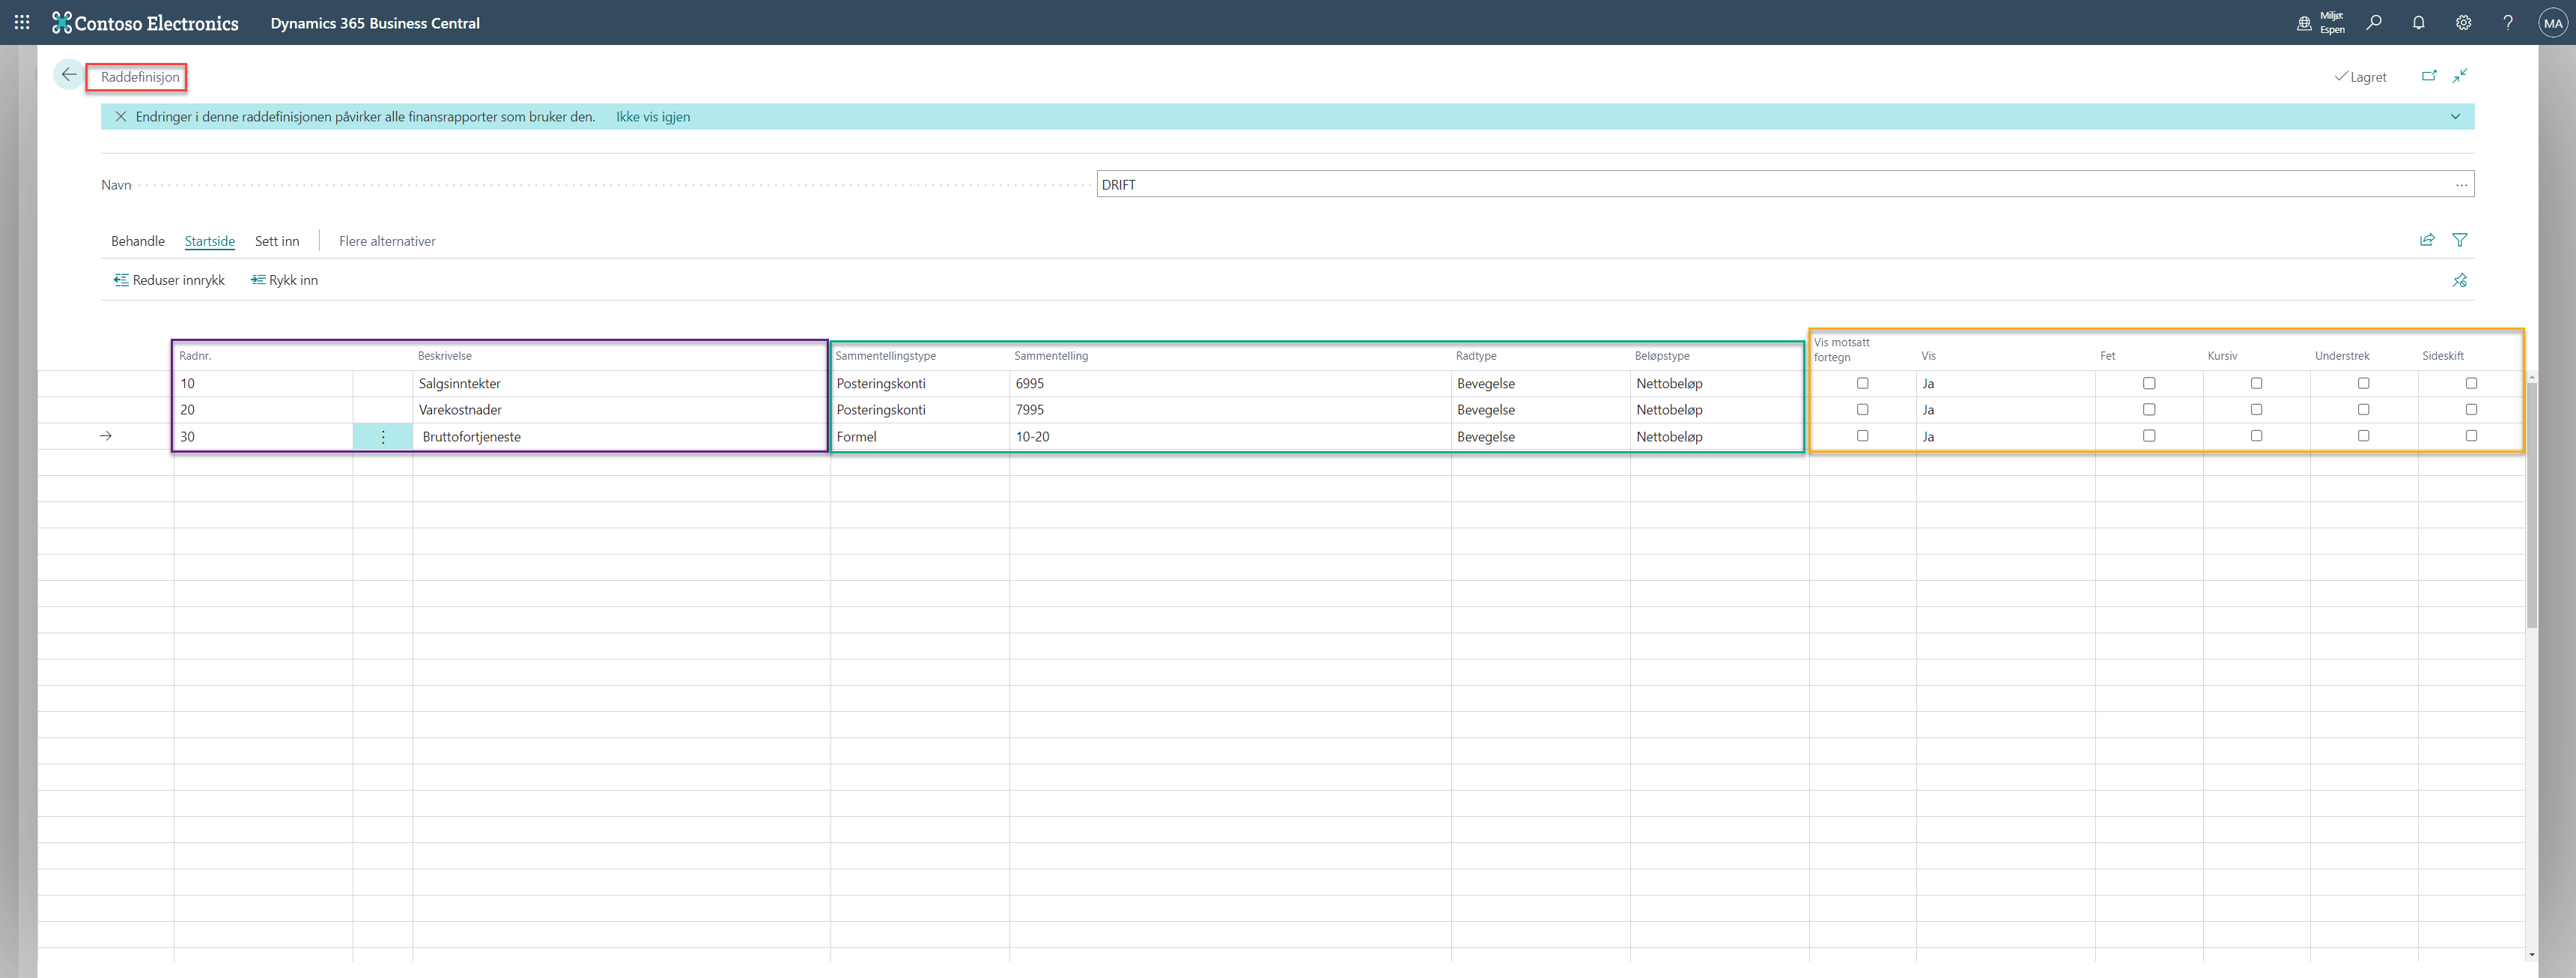Click the formula cell 10-20
Screen dimensions: 2576x978
coord(1230,436)
